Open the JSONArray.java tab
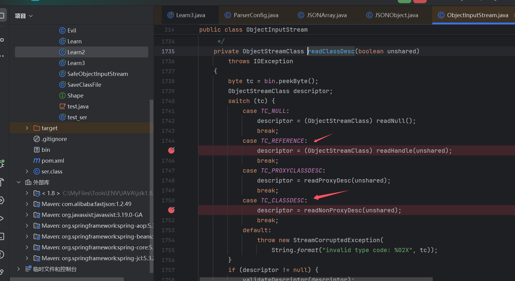The width and height of the screenshot is (515, 281). pyautogui.click(x=322, y=15)
